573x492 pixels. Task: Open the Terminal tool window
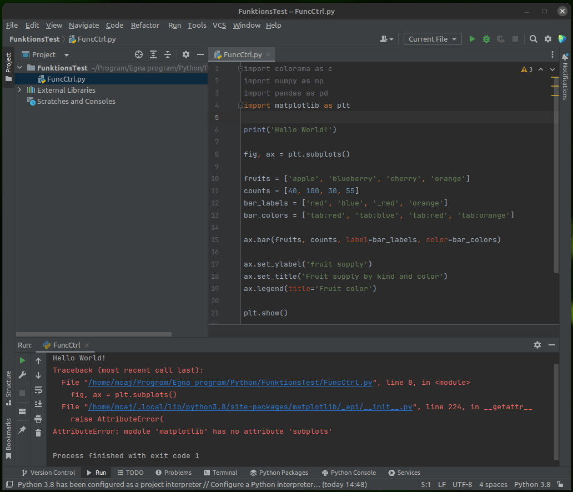pos(220,473)
